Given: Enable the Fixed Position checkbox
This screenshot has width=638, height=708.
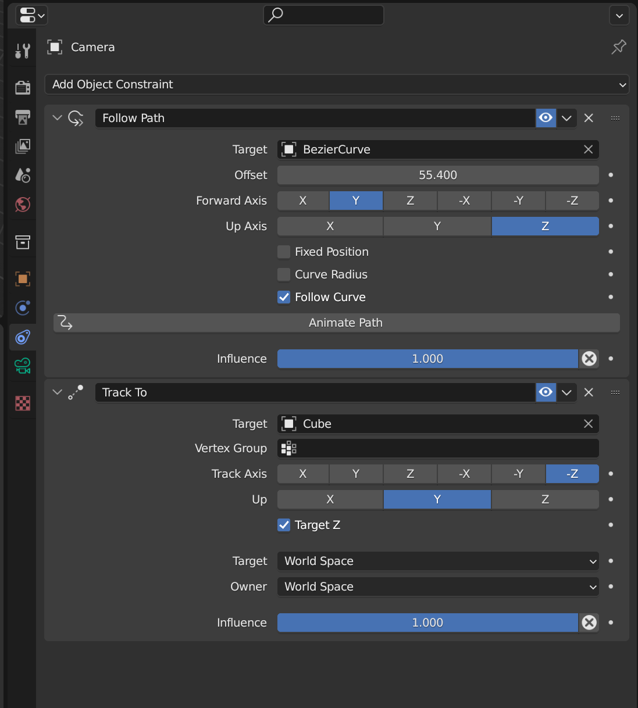Looking at the screenshot, I should [284, 252].
